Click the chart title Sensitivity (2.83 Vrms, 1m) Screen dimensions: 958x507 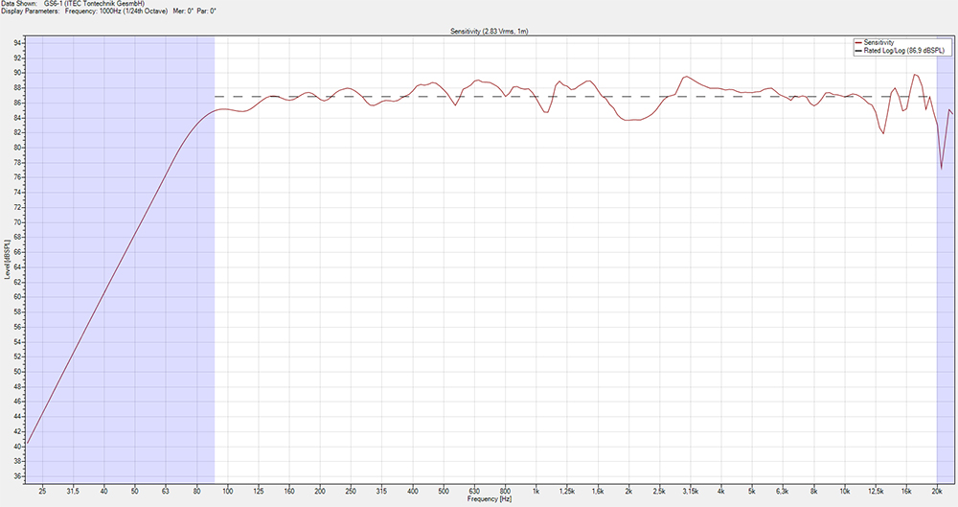pyautogui.click(x=490, y=32)
